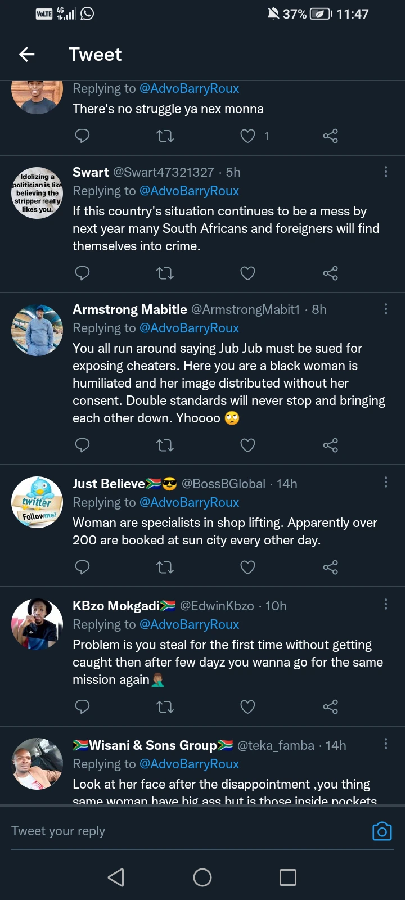Like KBzo Mokgadi's tweet

click(x=247, y=706)
